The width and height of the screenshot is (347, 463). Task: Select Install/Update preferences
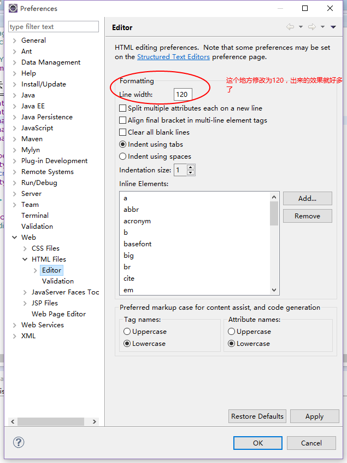[44, 84]
